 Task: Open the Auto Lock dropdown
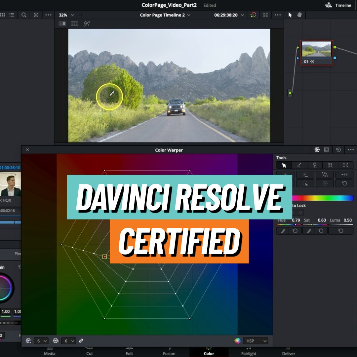(298, 213)
